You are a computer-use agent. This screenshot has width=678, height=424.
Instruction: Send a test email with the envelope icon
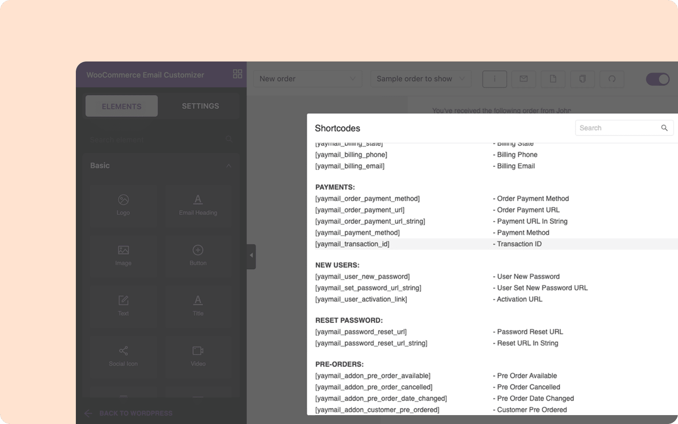(x=524, y=79)
